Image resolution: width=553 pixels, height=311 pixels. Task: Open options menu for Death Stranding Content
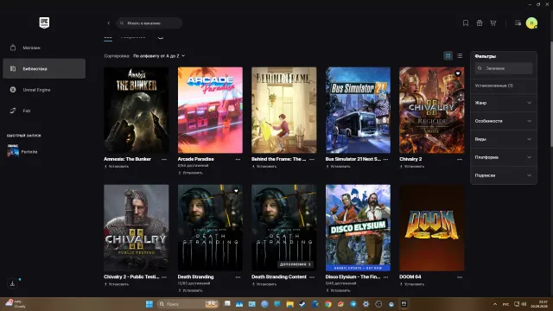[x=312, y=277]
